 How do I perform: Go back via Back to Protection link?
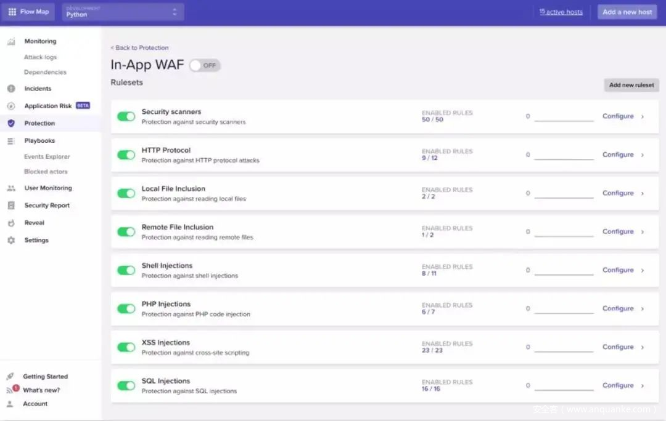tap(140, 48)
